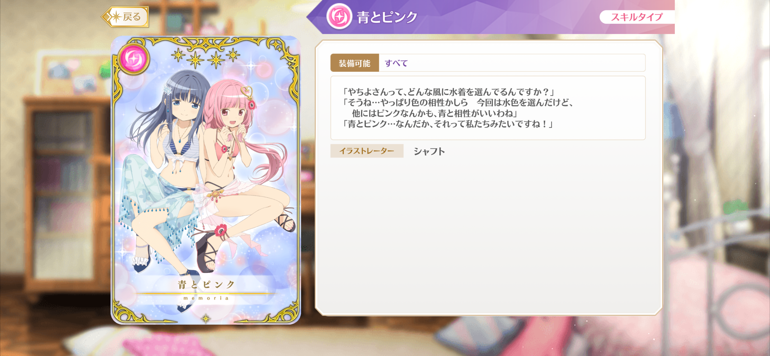Open the スキルタイプ tab

pos(637,17)
